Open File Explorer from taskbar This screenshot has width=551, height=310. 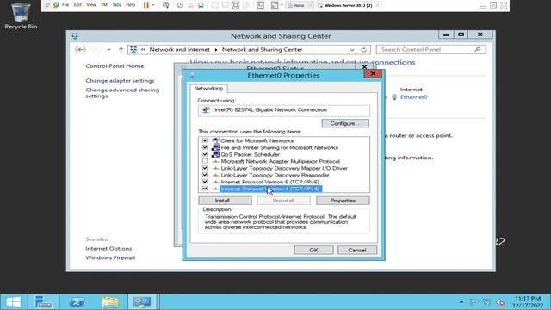tap(110, 302)
